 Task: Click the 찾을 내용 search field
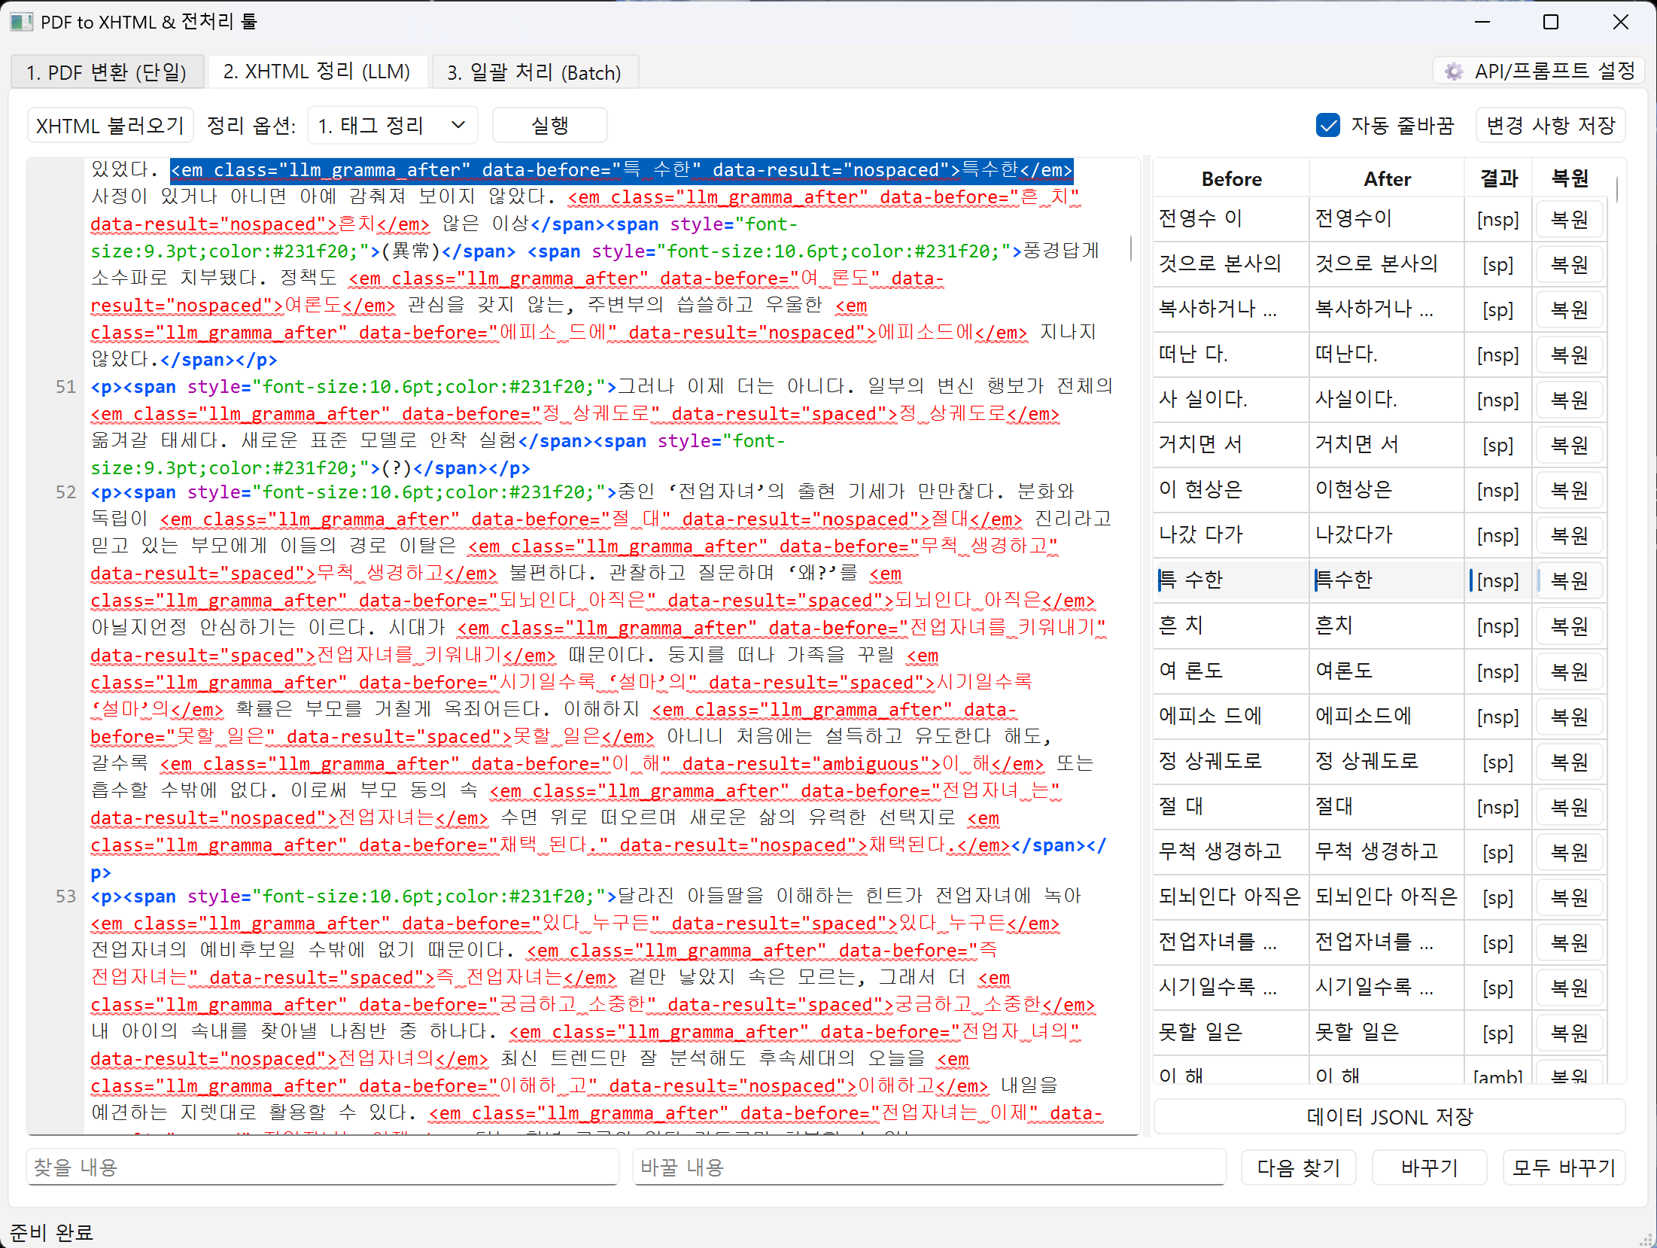pyautogui.click(x=322, y=1167)
